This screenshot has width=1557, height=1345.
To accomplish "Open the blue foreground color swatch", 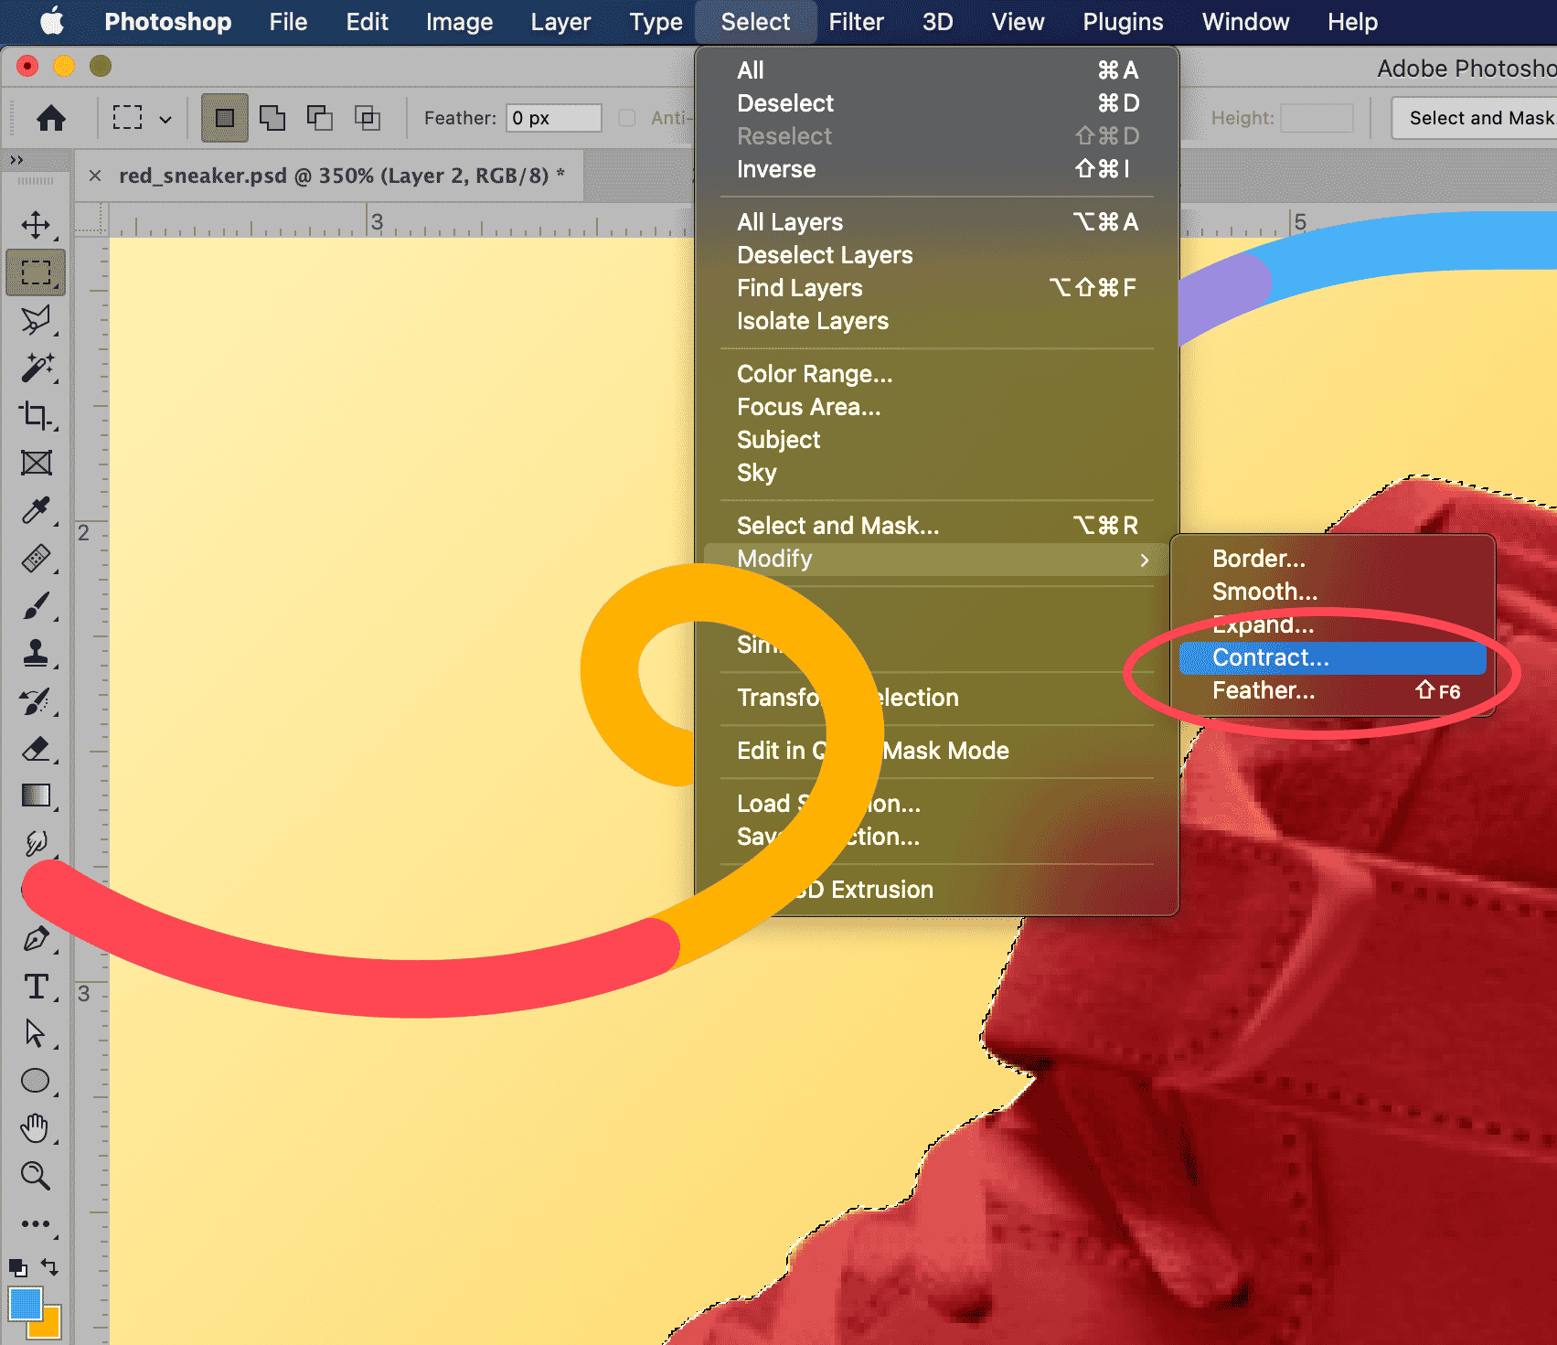I will click(25, 1304).
